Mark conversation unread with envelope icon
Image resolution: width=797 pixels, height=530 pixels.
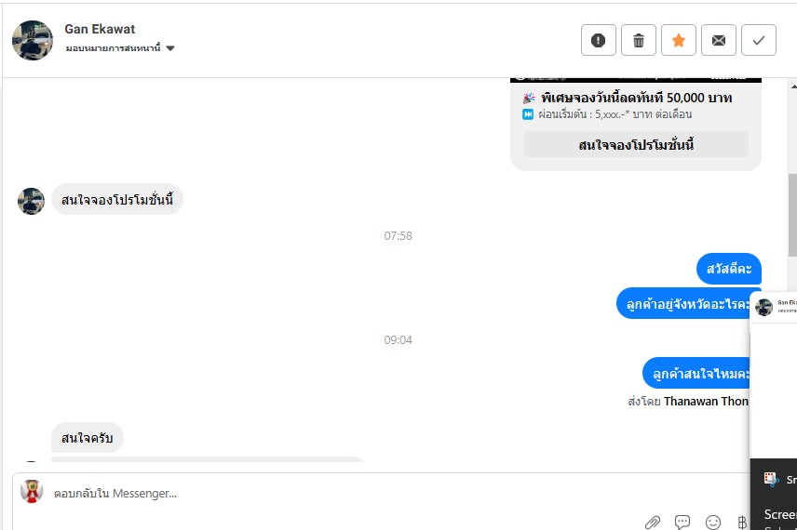click(x=718, y=40)
